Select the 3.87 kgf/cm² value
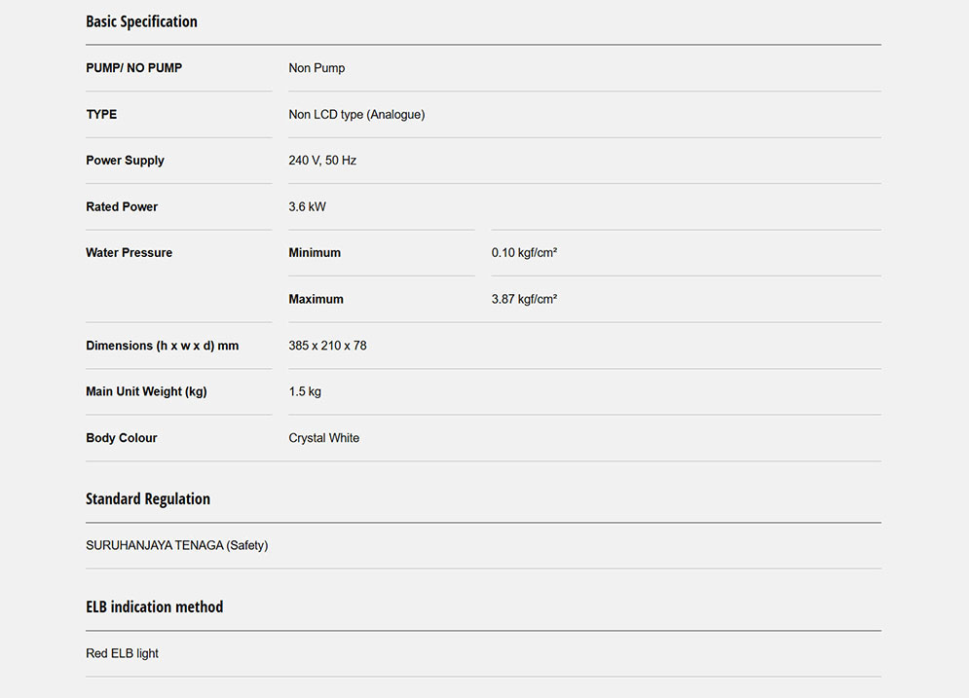The height and width of the screenshot is (698, 969). click(524, 299)
